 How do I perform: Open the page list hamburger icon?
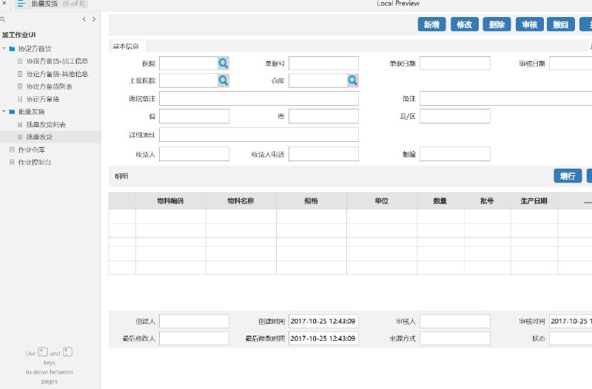[x=21, y=4]
